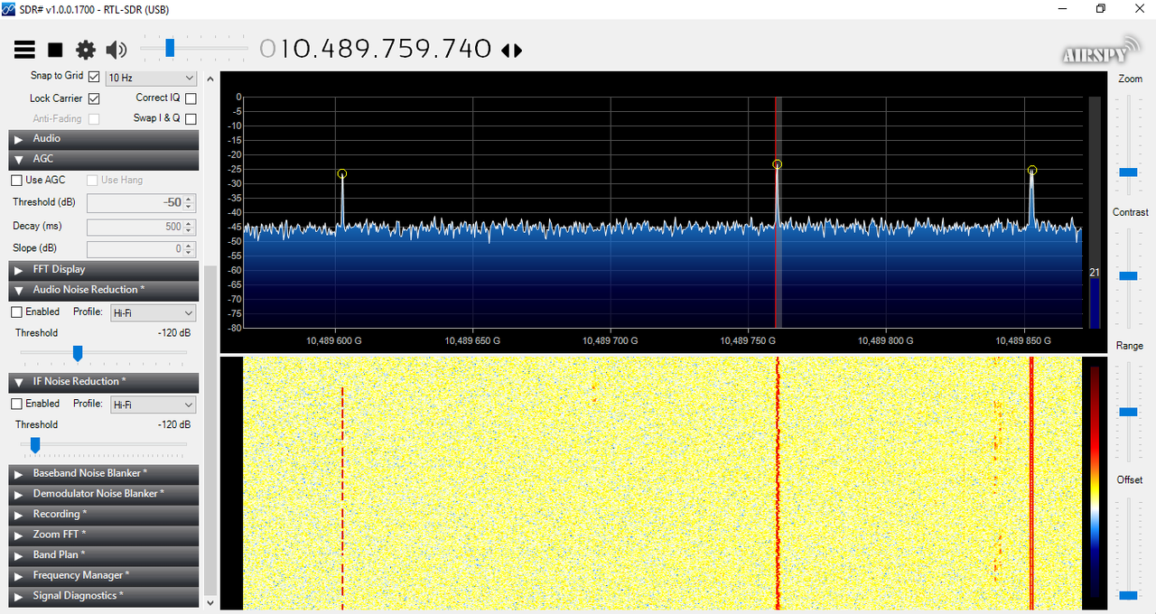Open the 10 Hz step size dropdown
The height and width of the screenshot is (614, 1156).
pos(151,78)
